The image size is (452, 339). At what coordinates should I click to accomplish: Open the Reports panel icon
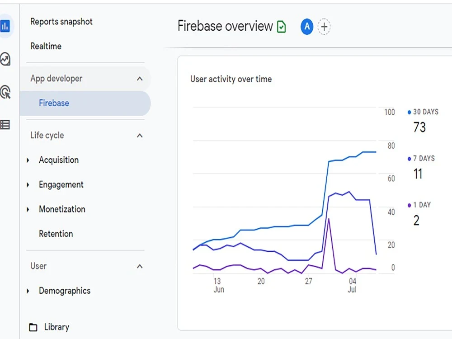[6, 26]
